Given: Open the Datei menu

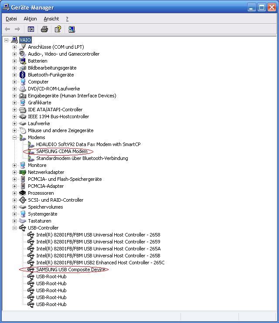Looking at the screenshot, I should click(x=11, y=19).
